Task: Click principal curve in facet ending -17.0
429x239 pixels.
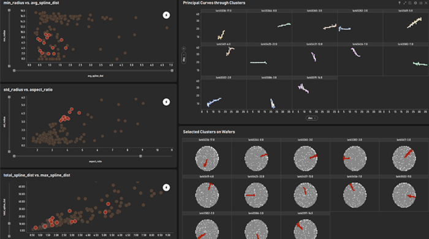Action: (222, 35)
